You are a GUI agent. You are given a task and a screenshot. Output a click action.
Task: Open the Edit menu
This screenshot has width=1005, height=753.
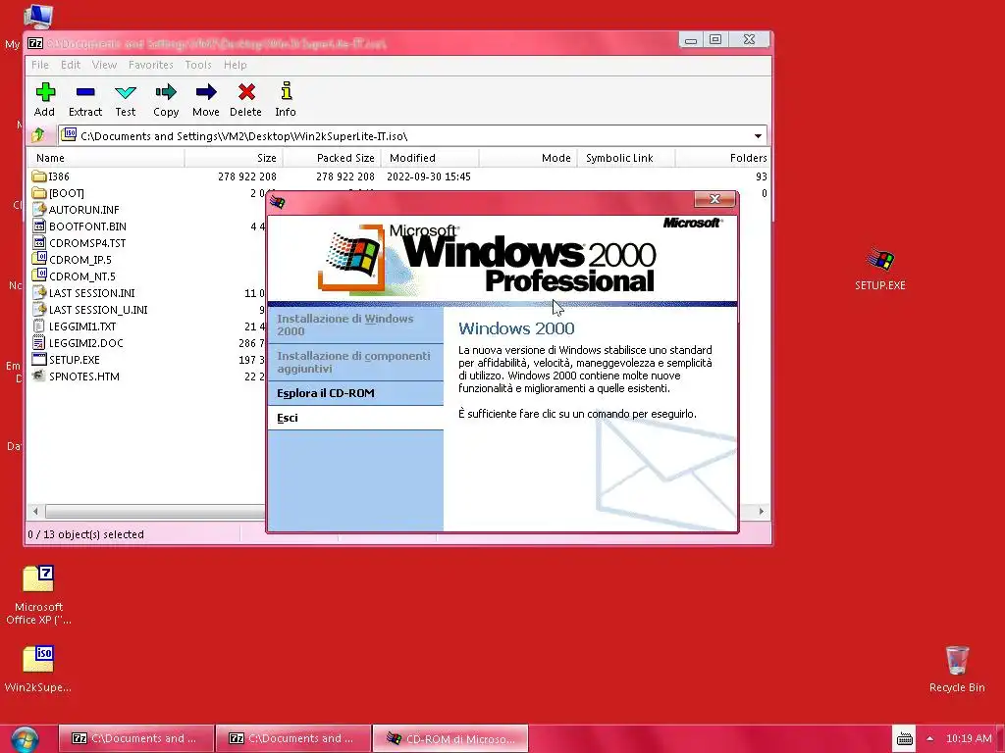pos(71,65)
